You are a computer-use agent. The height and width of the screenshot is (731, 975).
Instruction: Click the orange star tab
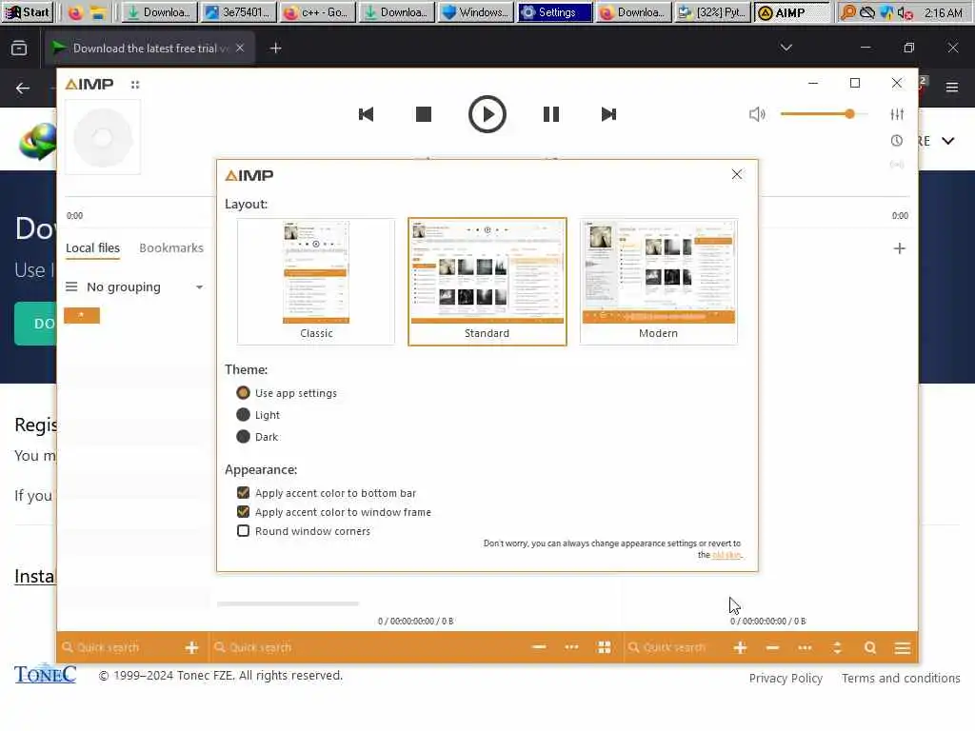pyautogui.click(x=82, y=316)
